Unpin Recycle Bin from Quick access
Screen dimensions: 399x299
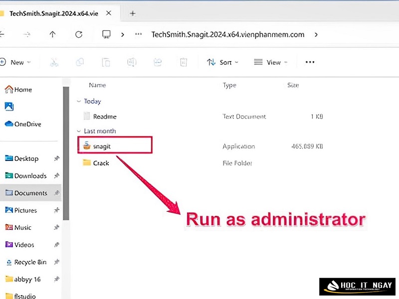(x=57, y=262)
